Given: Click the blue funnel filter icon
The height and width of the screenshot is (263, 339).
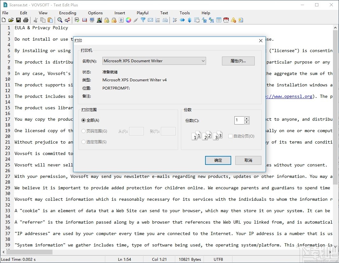Looking at the screenshot, I should (143, 20).
